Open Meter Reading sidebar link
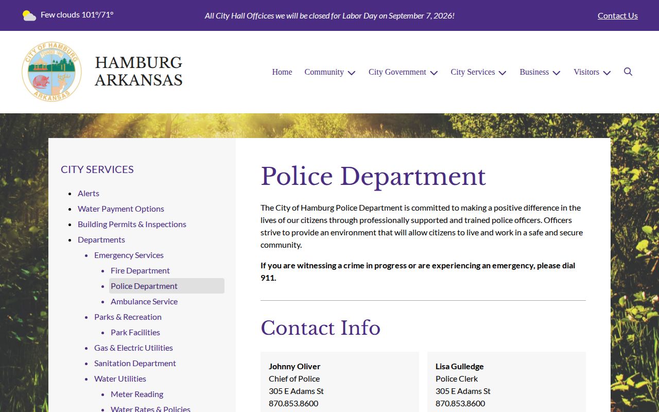659x412 pixels. click(x=137, y=394)
